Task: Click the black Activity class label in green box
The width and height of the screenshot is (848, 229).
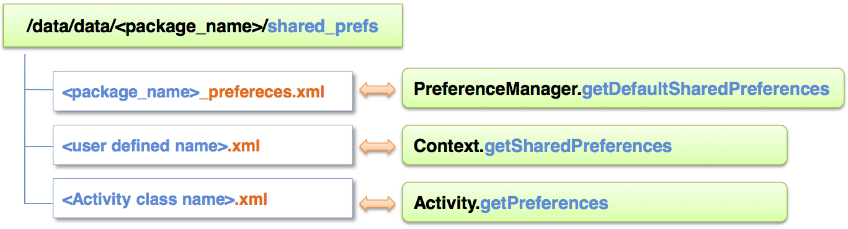Action: (x=447, y=202)
